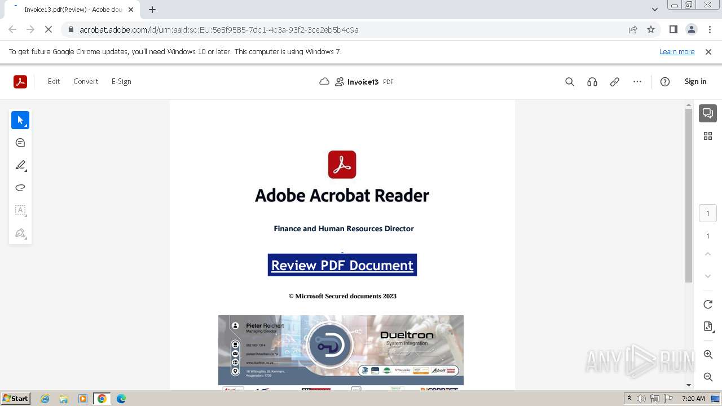Screen dimensions: 722x406
Task: Open the Chrome profile avatar
Action: click(691, 30)
